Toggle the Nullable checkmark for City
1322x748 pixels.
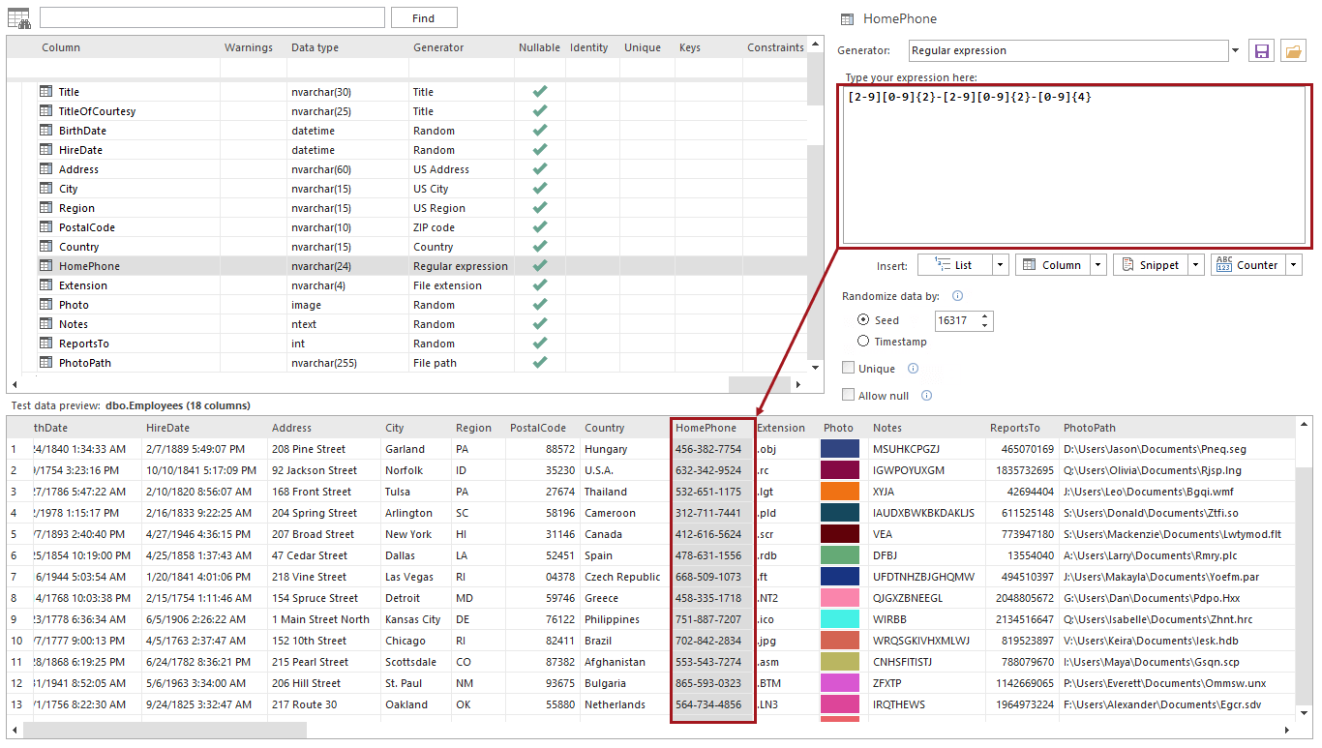(x=540, y=189)
